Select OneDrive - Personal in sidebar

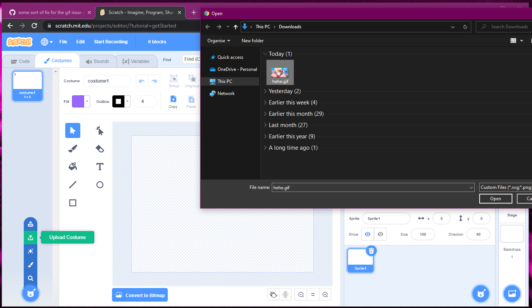click(233, 69)
